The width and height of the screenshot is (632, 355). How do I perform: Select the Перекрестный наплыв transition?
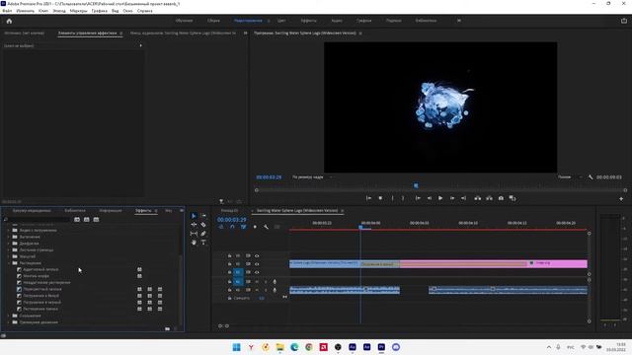[x=42, y=289]
